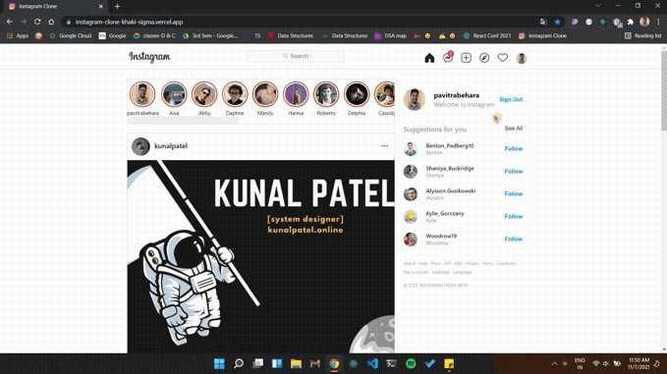Open a new browser tab with plus

[118, 6]
